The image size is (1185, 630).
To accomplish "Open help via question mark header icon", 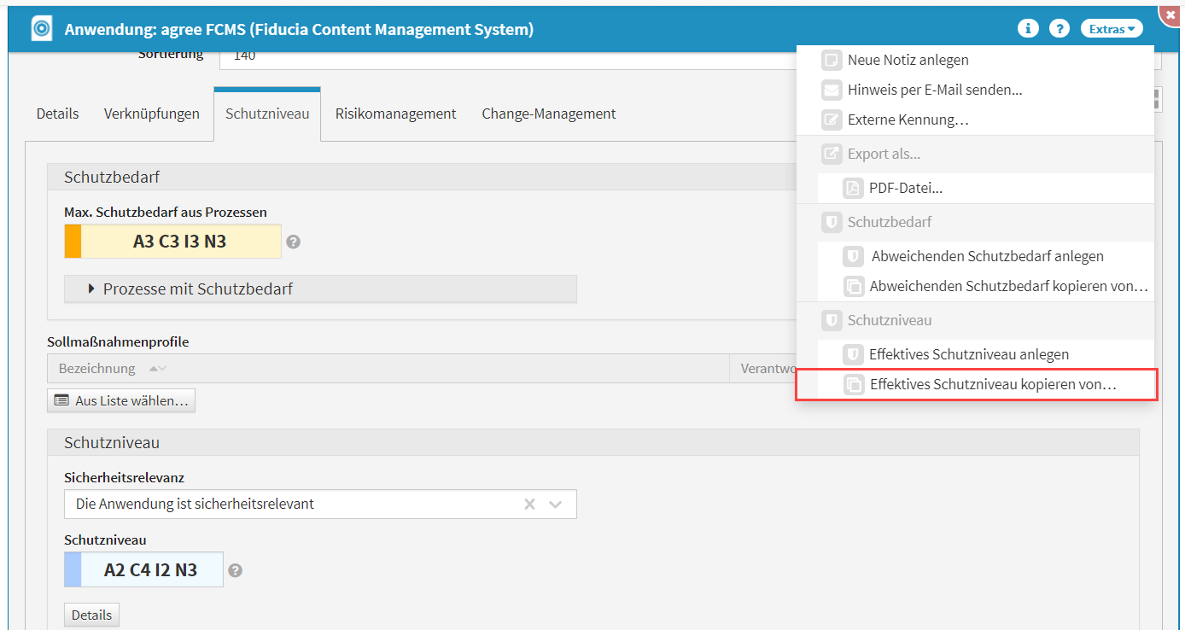I will click(x=1059, y=29).
